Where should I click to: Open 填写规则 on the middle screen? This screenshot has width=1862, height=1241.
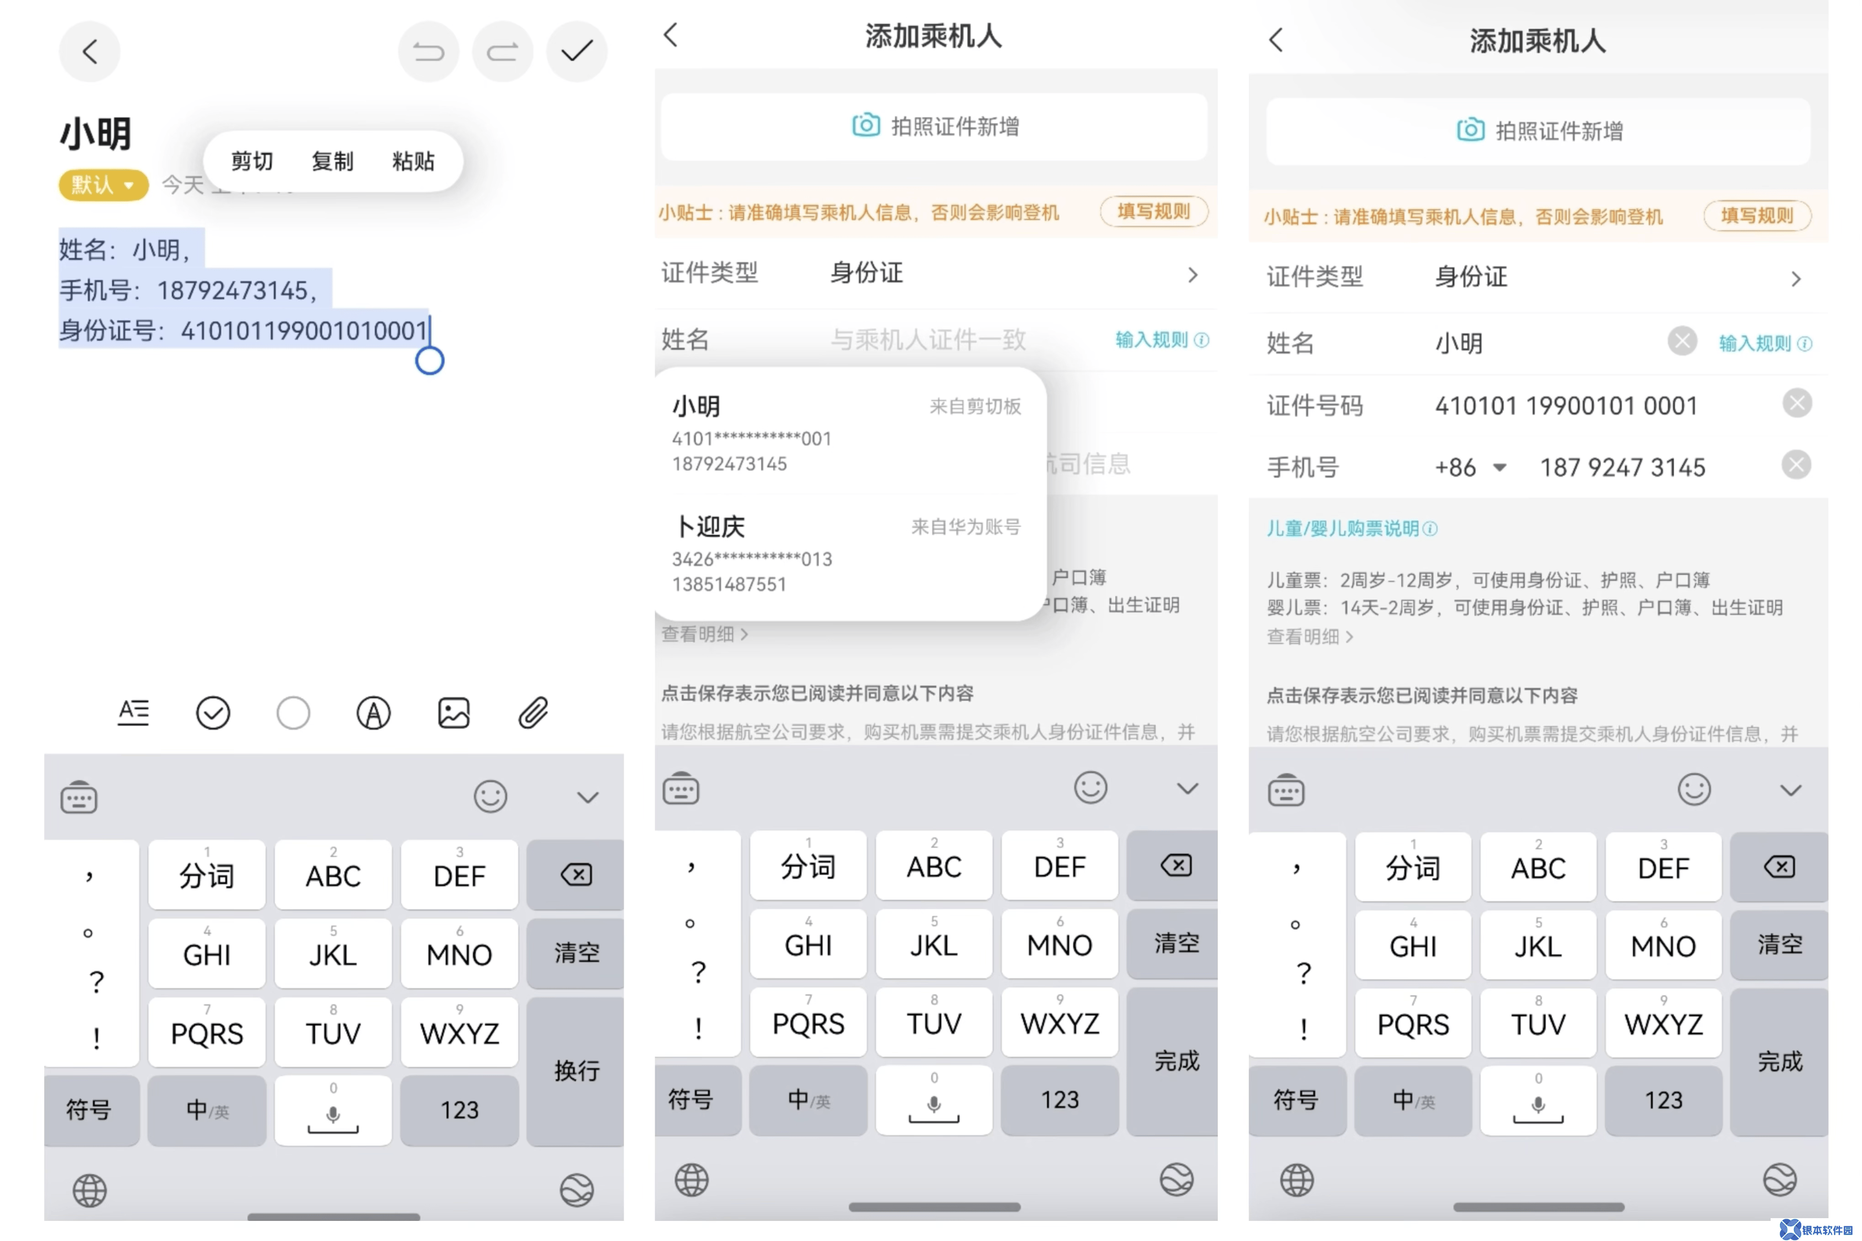click(x=1153, y=211)
